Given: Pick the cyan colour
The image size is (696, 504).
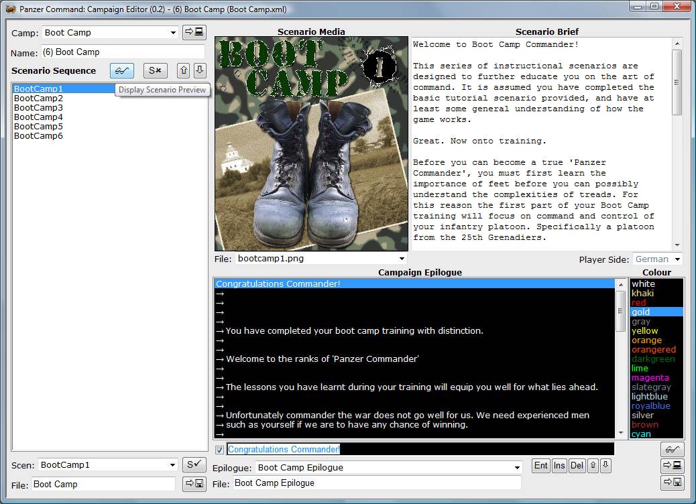Looking at the screenshot, I should point(656,434).
